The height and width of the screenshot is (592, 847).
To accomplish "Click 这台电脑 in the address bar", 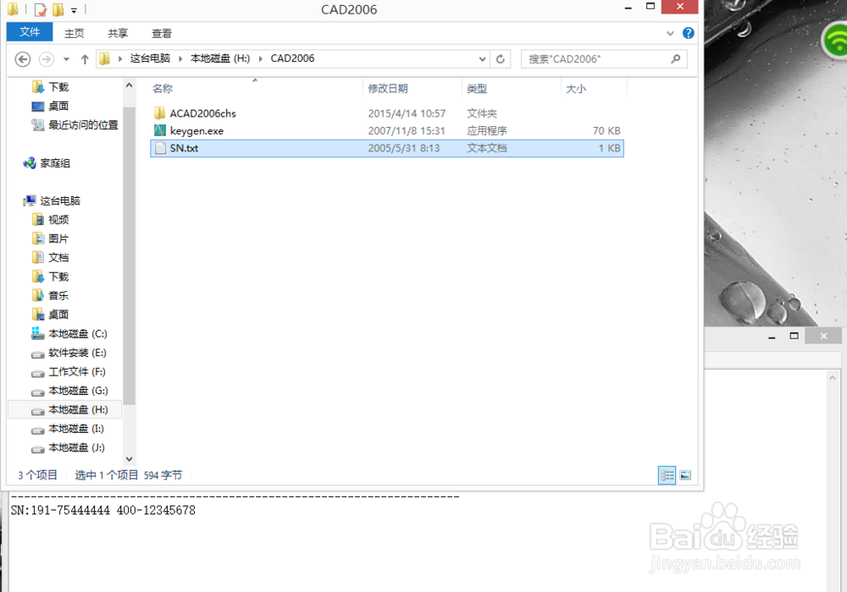I will pyautogui.click(x=150, y=58).
